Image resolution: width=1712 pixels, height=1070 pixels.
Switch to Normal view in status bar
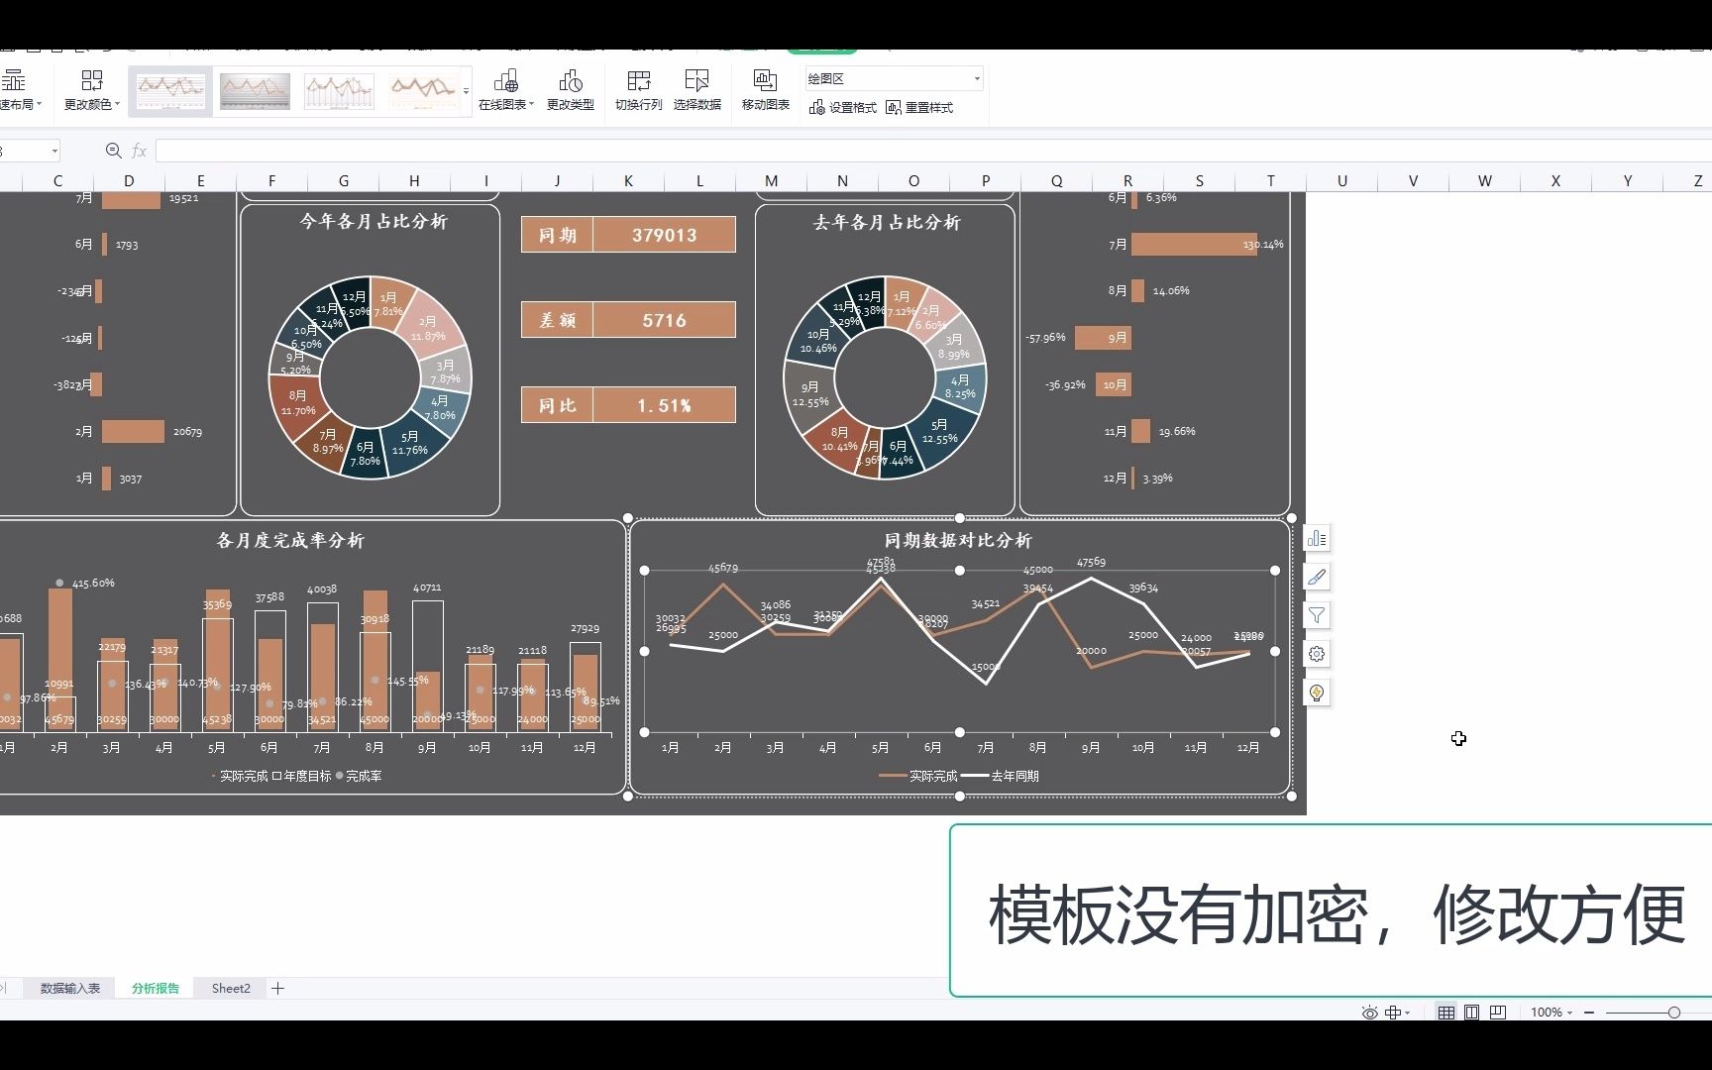click(x=1446, y=1012)
